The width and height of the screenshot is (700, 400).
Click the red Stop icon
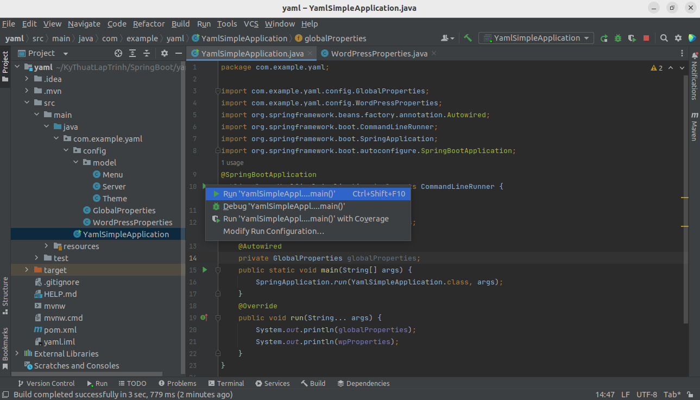[x=646, y=38]
